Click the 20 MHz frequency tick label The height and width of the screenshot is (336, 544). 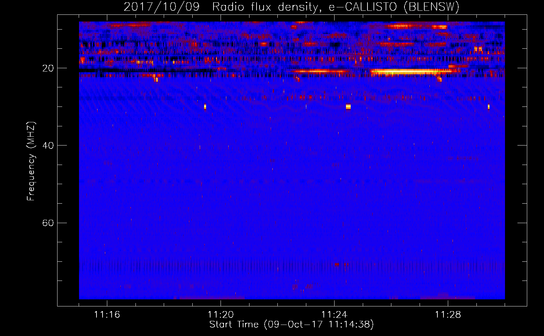(x=48, y=68)
